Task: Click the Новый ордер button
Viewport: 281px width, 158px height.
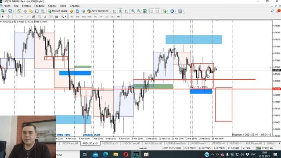Action: (58, 11)
